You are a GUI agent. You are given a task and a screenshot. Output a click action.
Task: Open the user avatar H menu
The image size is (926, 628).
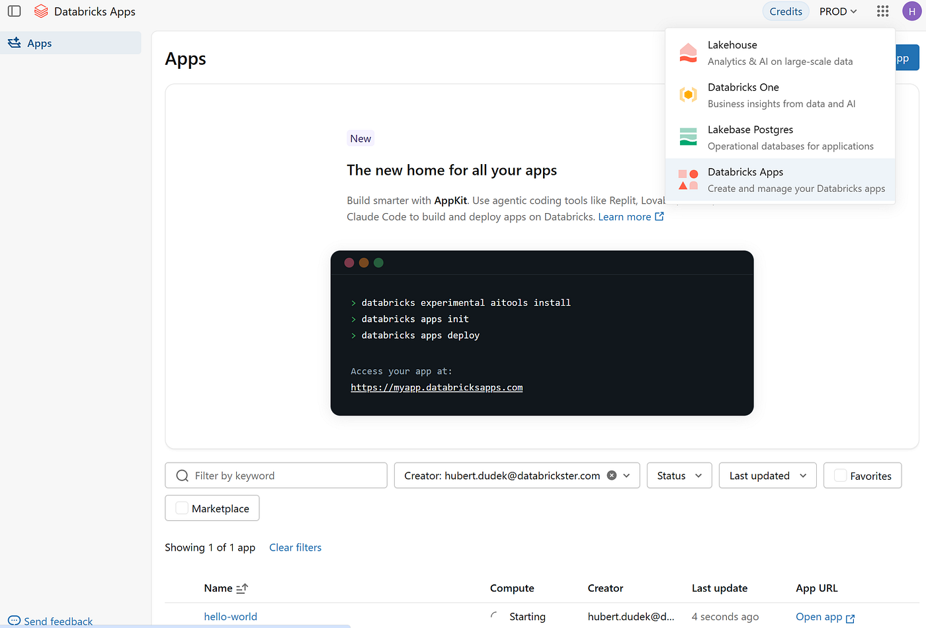point(911,11)
